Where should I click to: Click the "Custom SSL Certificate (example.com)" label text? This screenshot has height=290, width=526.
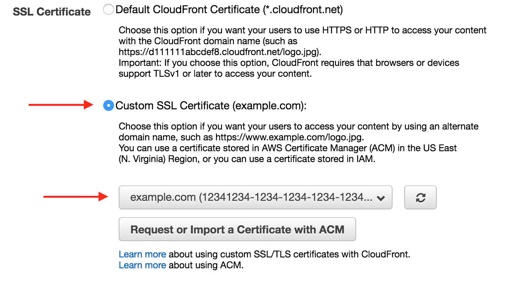[x=211, y=105]
